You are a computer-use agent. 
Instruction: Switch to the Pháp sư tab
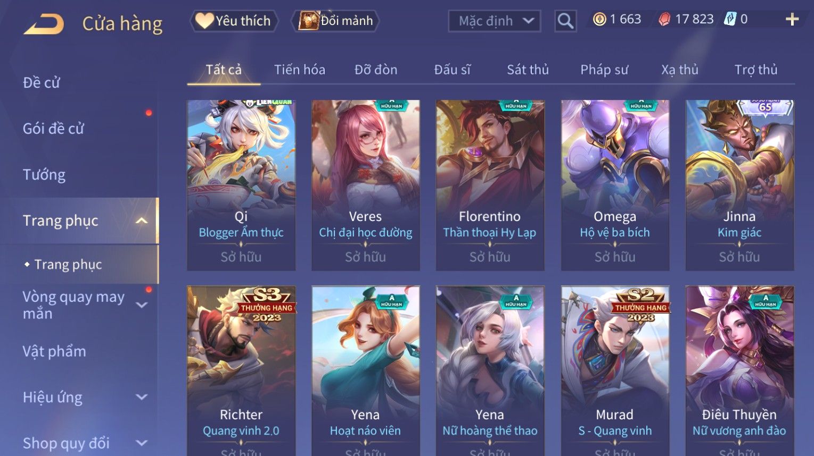pyautogui.click(x=604, y=70)
